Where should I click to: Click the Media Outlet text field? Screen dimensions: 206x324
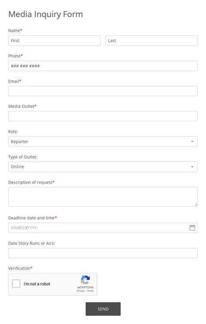point(103,116)
